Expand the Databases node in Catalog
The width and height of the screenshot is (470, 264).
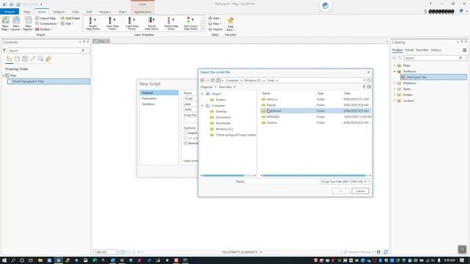[x=395, y=83]
